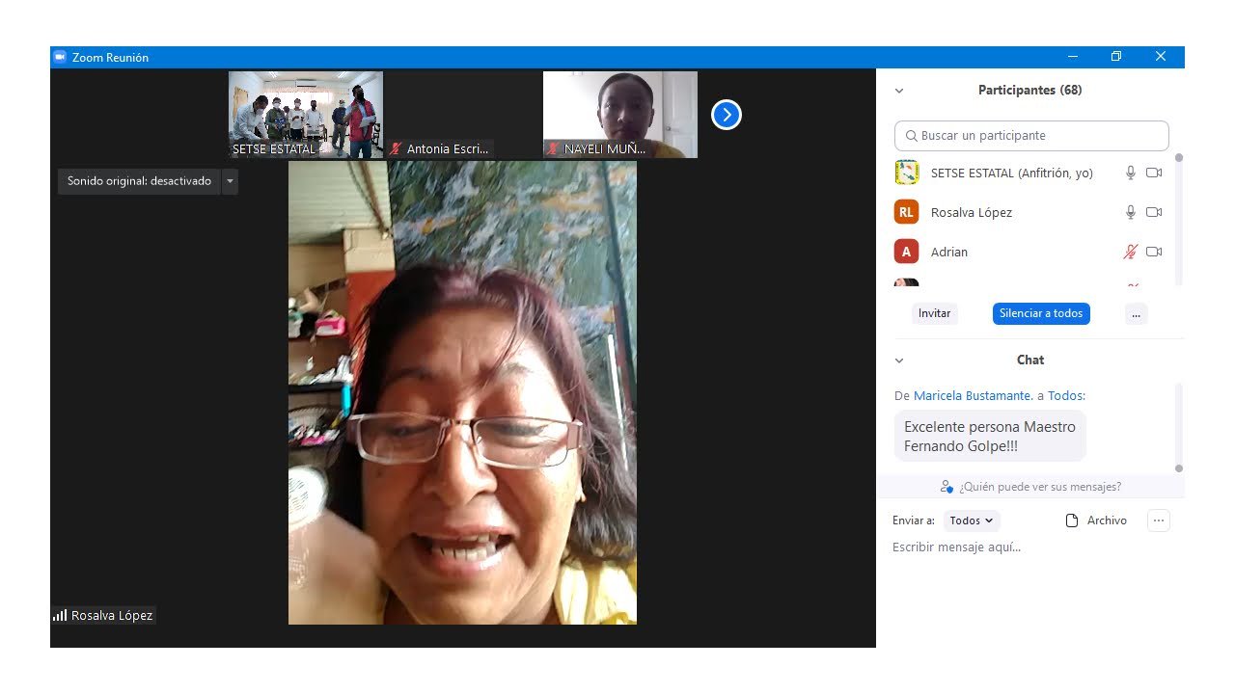
Task: Select SETSE ESTATAL (Anfitrión, yo) participant row
Action: coord(1031,173)
